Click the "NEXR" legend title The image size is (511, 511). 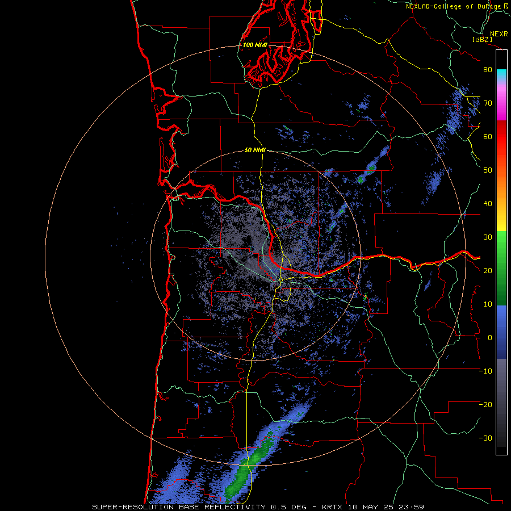[x=499, y=34]
